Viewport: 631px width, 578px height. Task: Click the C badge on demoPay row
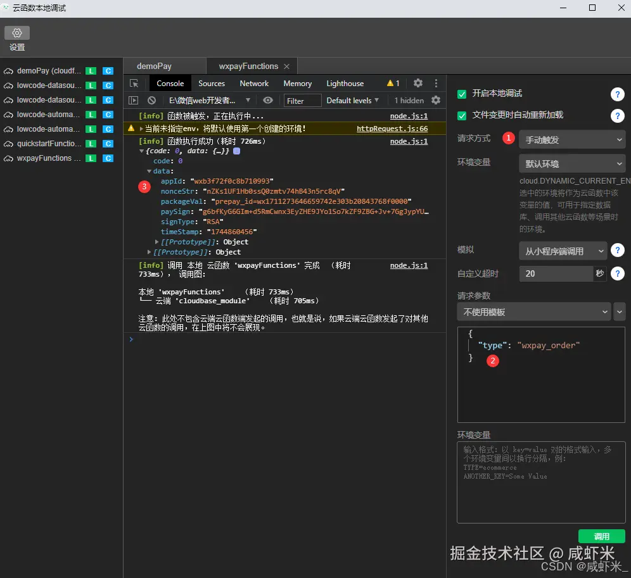[x=108, y=71]
